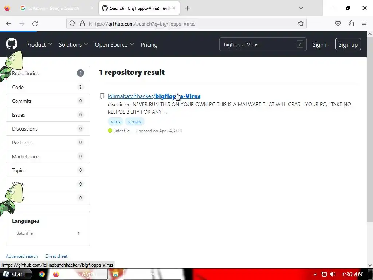Click the 1 repository result heading

pyautogui.click(x=132, y=73)
